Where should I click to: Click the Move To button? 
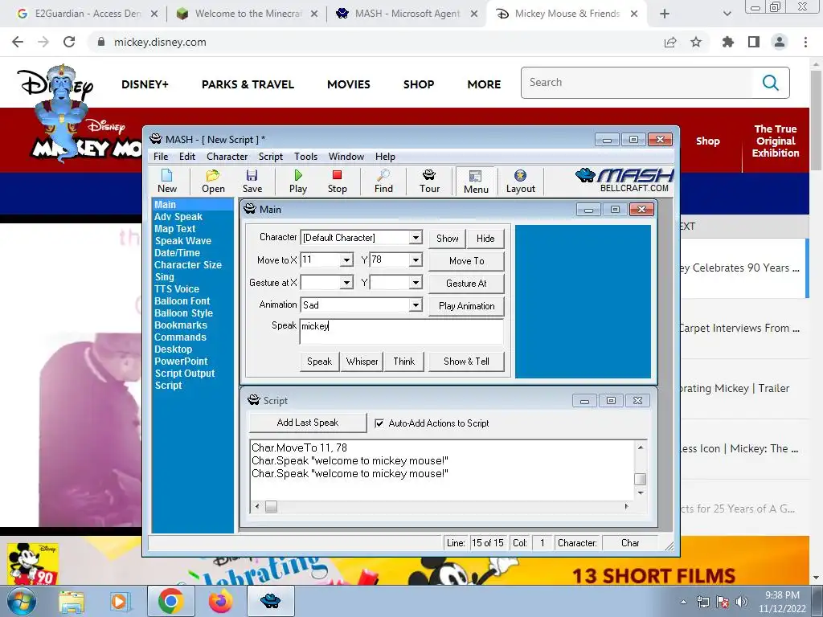467,261
